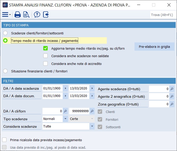Expand the Tipo scadenze Normali dropdown

(x=65, y=119)
